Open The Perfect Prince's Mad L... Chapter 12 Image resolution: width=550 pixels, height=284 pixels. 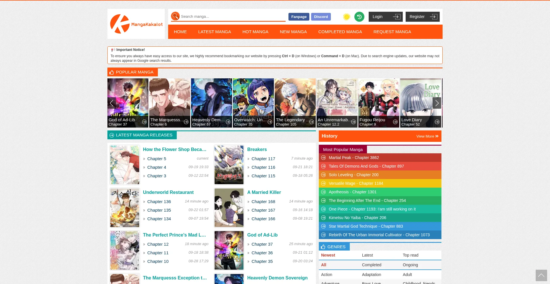click(158, 244)
